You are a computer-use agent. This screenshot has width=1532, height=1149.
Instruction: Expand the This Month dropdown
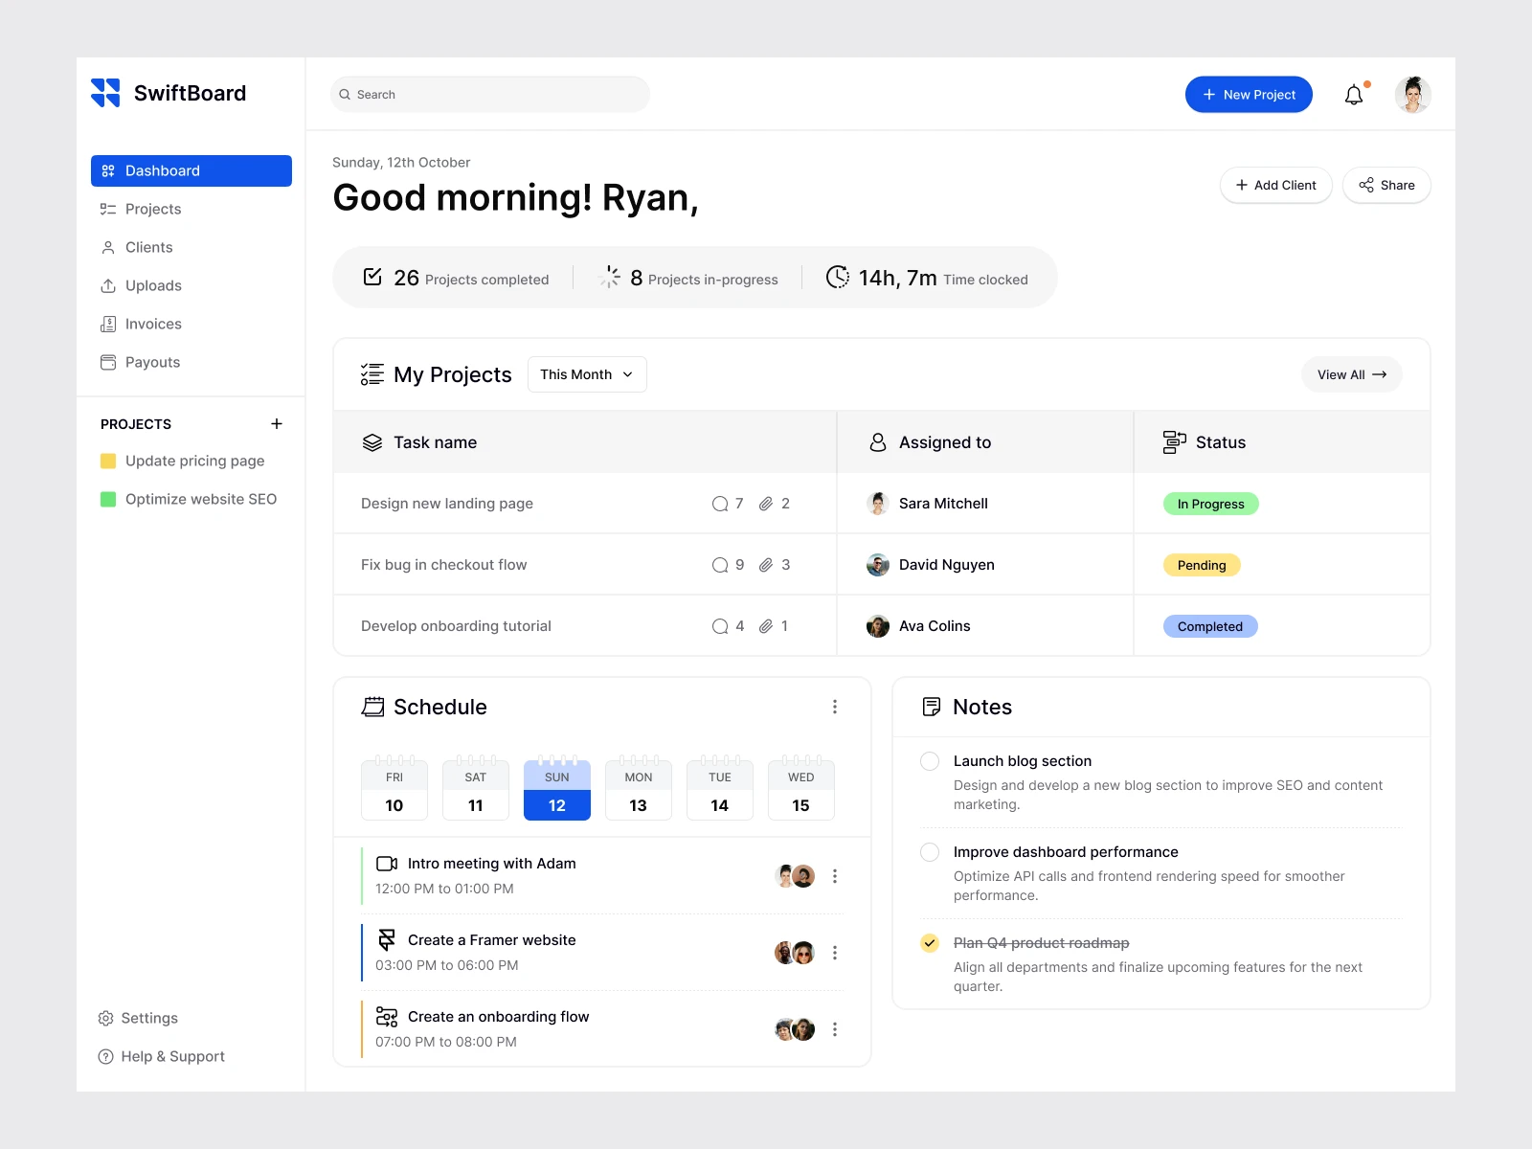click(587, 374)
